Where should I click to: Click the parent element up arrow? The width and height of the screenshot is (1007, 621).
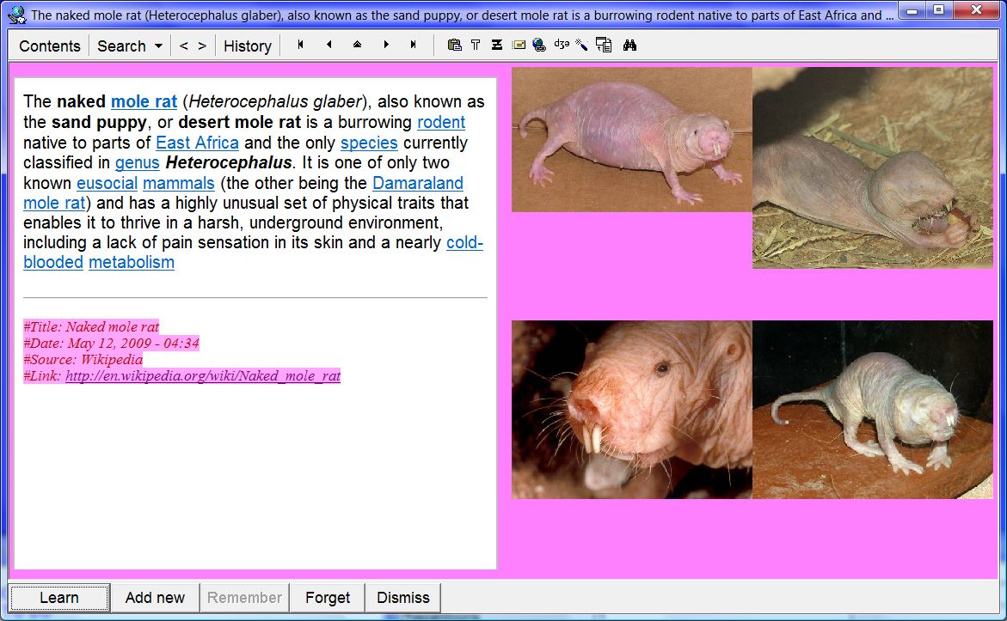pos(357,45)
